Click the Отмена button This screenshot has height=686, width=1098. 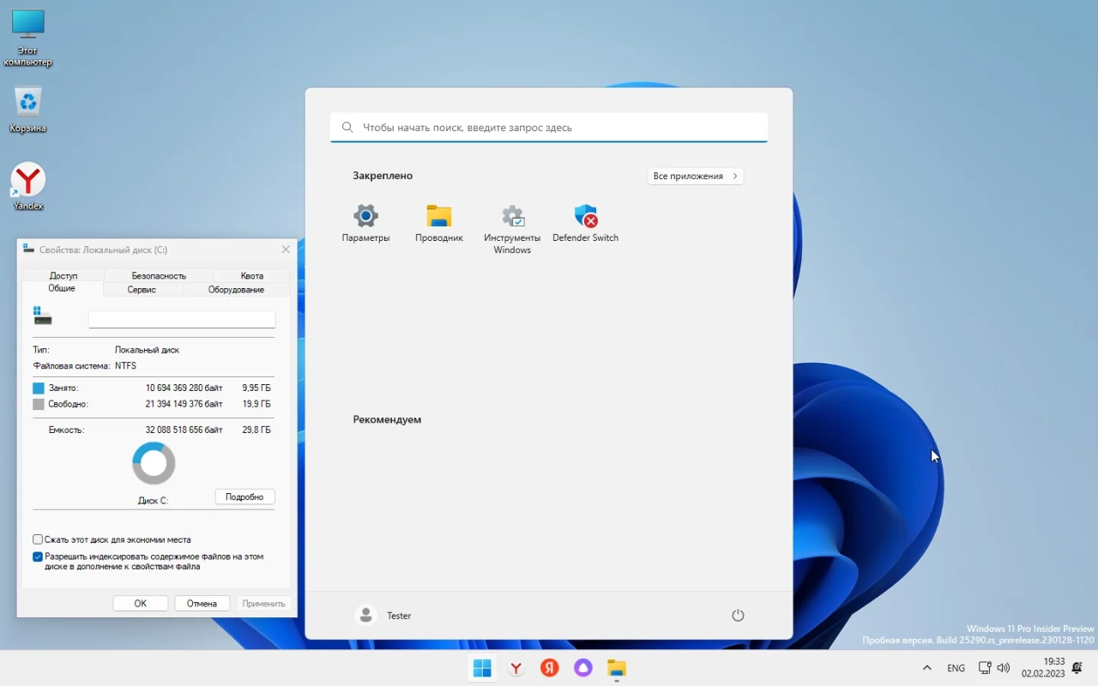(202, 604)
